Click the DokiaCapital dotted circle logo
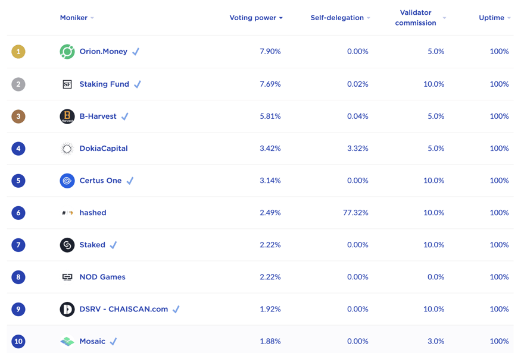The image size is (524, 353). click(x=67, y=149)
